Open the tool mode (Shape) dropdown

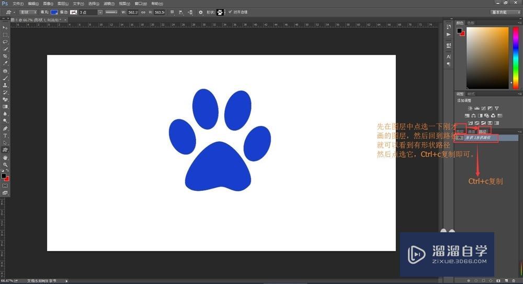(28, 12)
